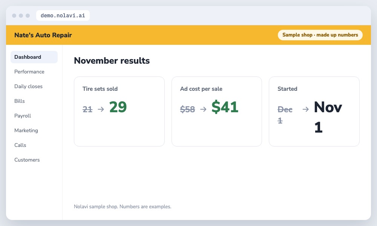Click the arrow in Ad cost per sale card

tap(204, 109)
